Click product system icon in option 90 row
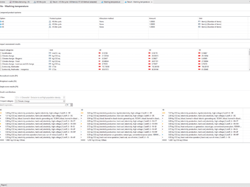The height and width of the screenshot is (187, 250). coord(50,27)
